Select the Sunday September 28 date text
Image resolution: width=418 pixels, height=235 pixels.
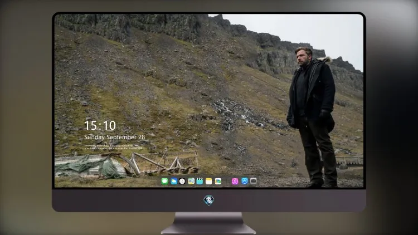(115, 137)
